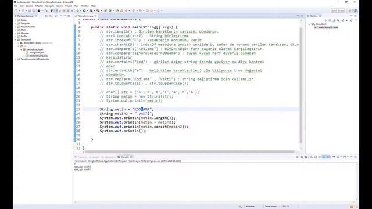Screen dimensions: 372x209
Task: Maximize the Package Explorer view
Action: (x=69, y=16)
